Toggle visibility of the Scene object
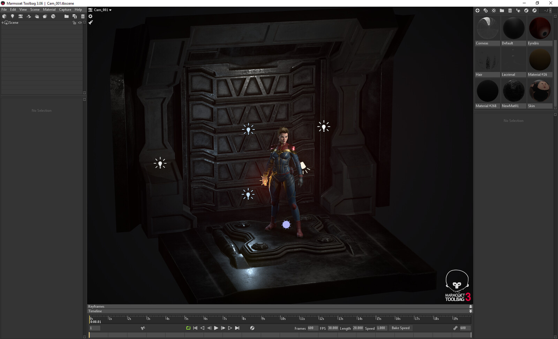This screenshot has width=558, height=339. click(80, 23)
